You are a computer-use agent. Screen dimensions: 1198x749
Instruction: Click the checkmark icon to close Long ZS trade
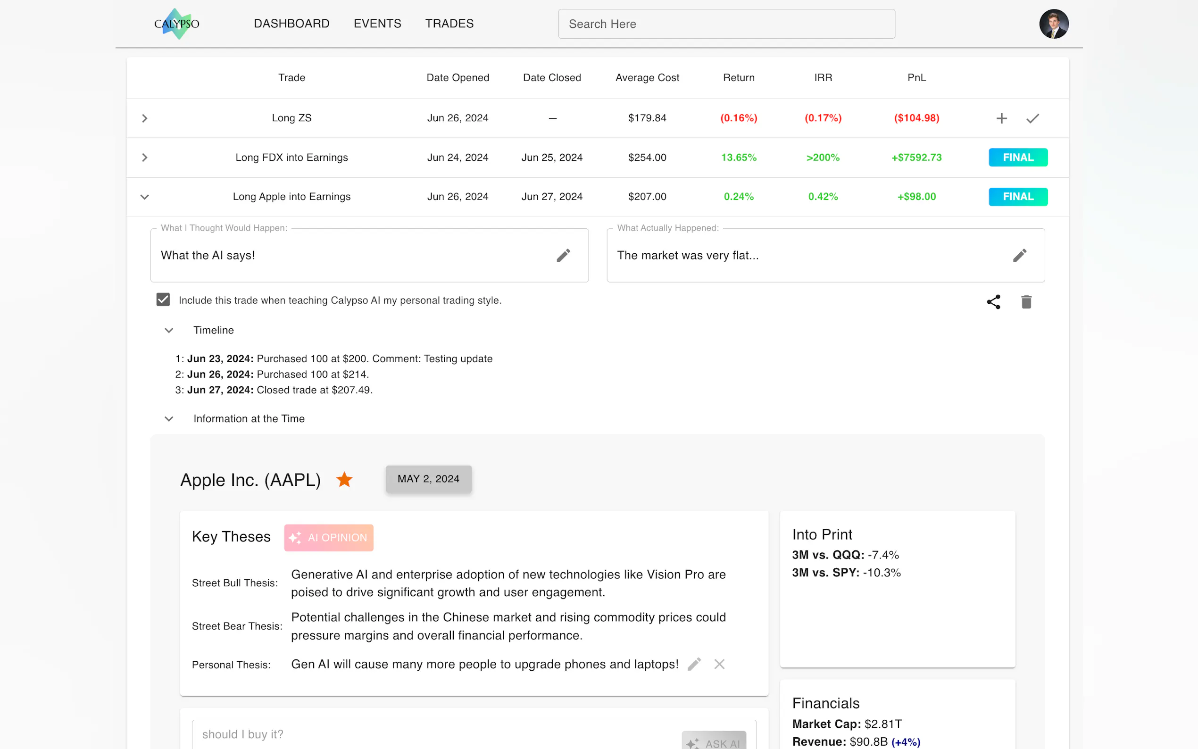click(1032, 118)
